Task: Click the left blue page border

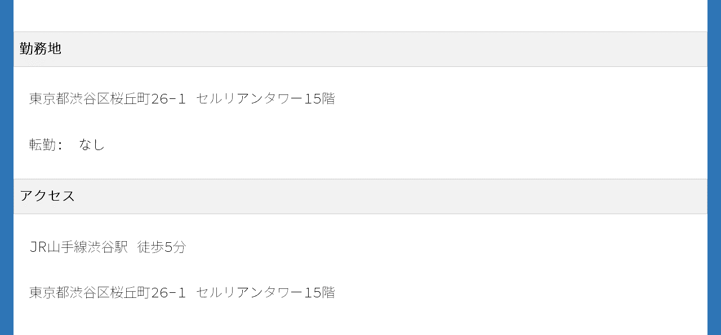Action: 7,168
